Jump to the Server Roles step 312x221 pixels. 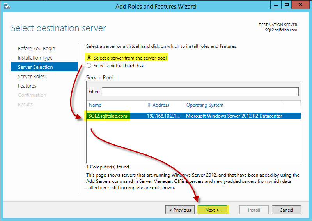tap(31, 76)
